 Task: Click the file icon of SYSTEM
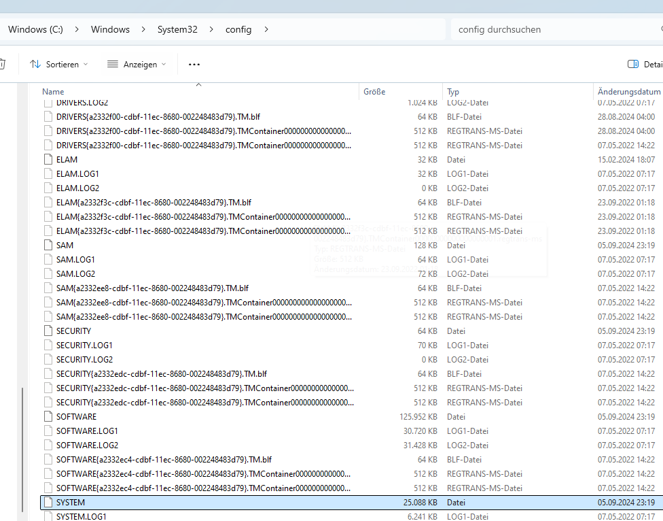click(49, 503)
